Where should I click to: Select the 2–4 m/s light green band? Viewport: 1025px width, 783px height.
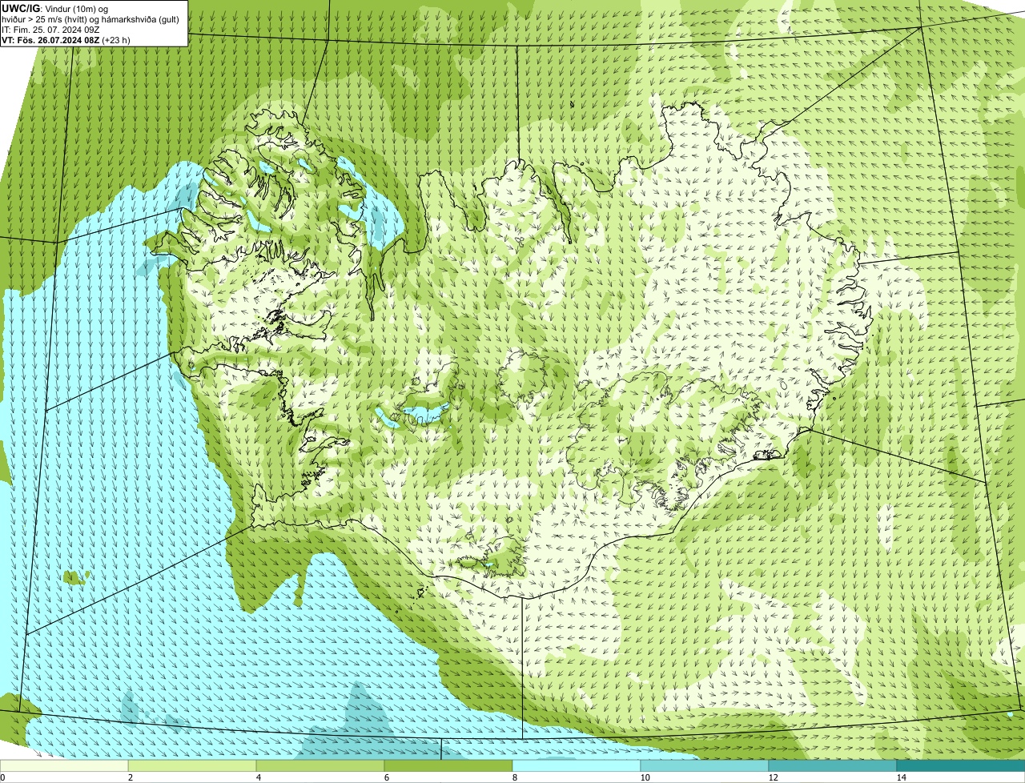click(x=192, y=765)
